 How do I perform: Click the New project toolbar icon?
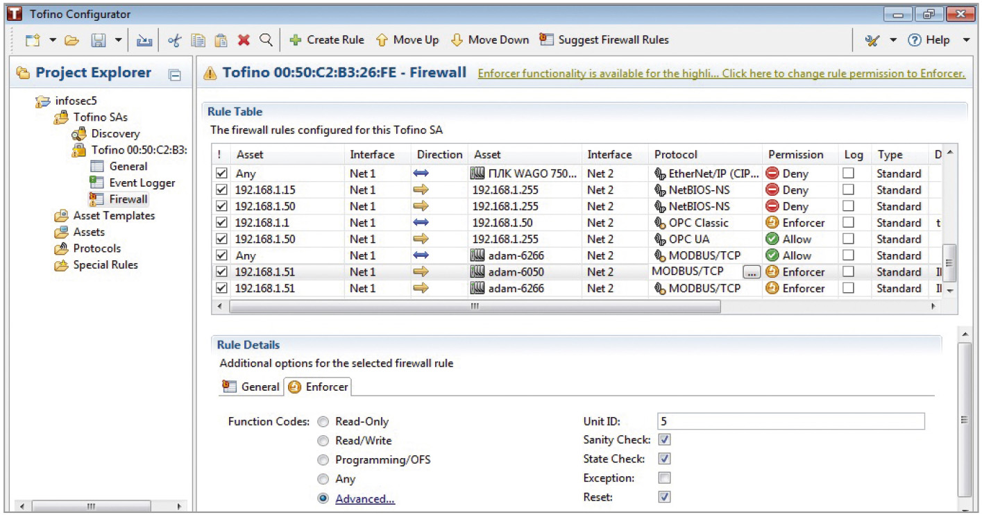point(33,40)
